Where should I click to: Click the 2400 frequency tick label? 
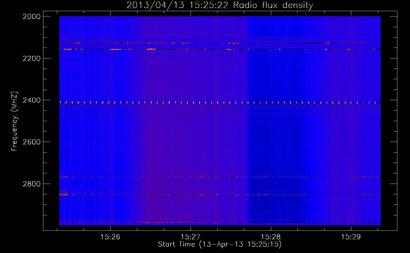tap(32, 100)
